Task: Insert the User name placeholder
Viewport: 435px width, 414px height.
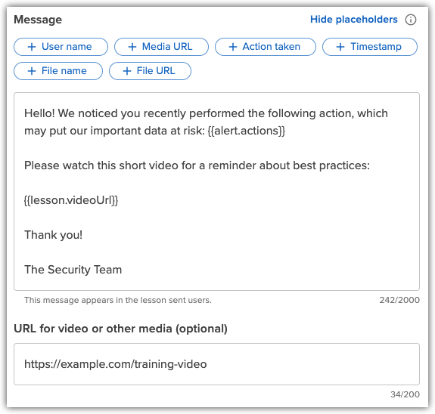Action: coord(61,47)
